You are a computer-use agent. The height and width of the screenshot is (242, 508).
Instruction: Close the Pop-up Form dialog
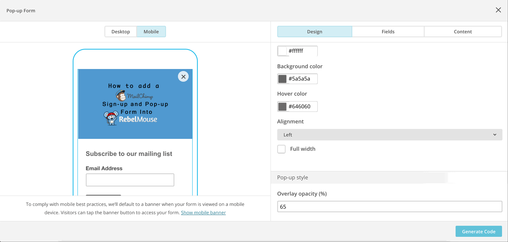pyautogui.click(x=498, y=10)
